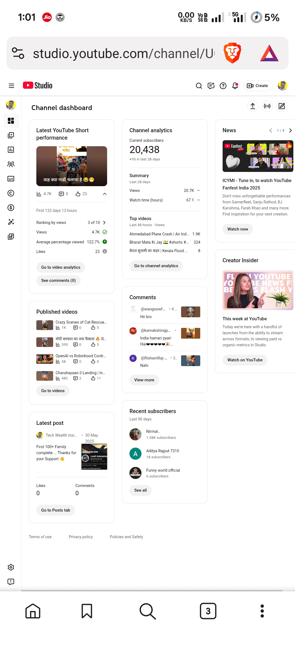
Task: Open the Analytics icon in the sidebar
Action: 11,150
